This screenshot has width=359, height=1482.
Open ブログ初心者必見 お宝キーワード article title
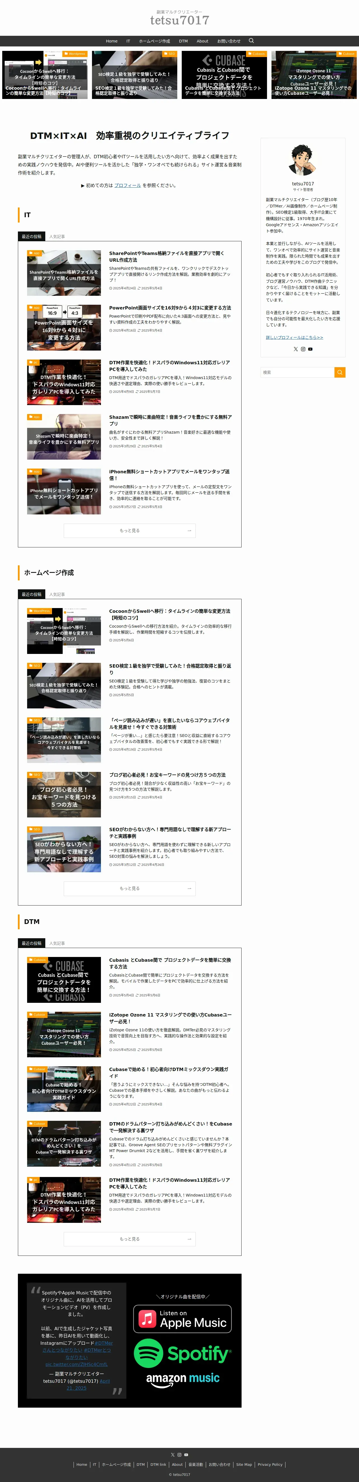point(167,775)
